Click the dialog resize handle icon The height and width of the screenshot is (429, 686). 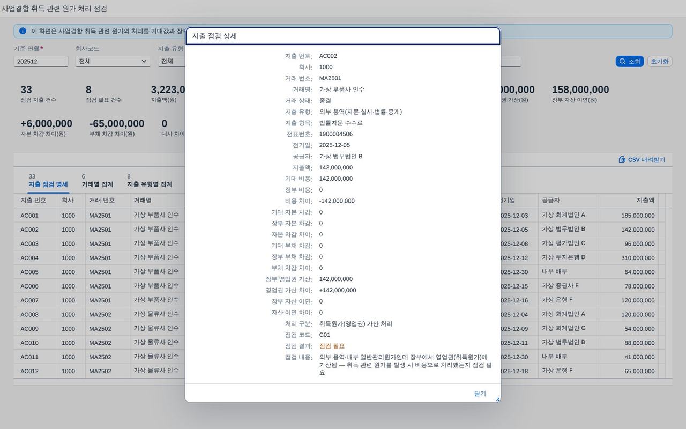pos(497,399)
